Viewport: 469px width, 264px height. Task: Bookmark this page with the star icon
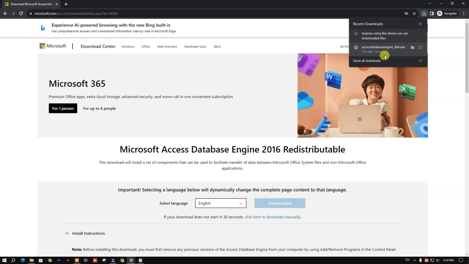414,13
